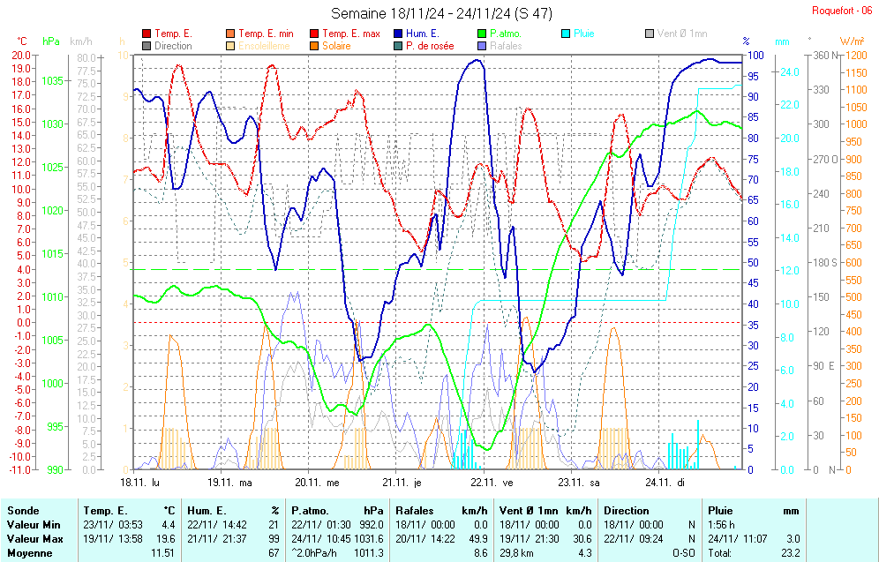Select the Temp. E. max legend label
Viewport: 879px width, 562px height.
click(351, 34)
